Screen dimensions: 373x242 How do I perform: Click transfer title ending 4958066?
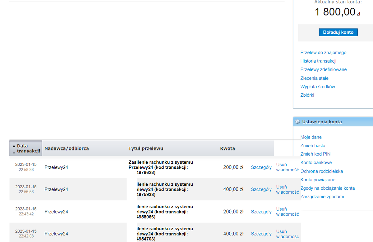tap(165, 212)
